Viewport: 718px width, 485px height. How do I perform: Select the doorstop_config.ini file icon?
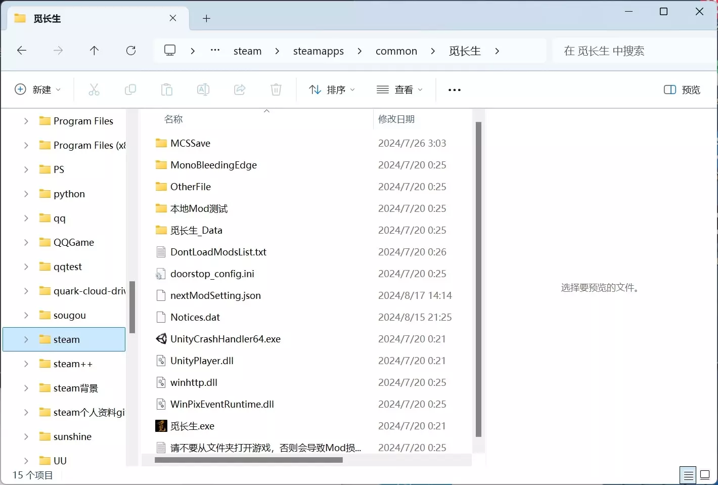(161, 274)
